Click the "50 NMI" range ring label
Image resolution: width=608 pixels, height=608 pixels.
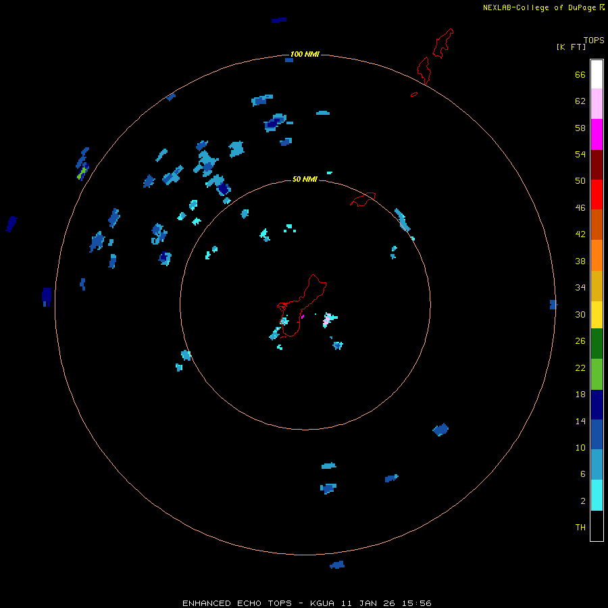click(305, 179)
